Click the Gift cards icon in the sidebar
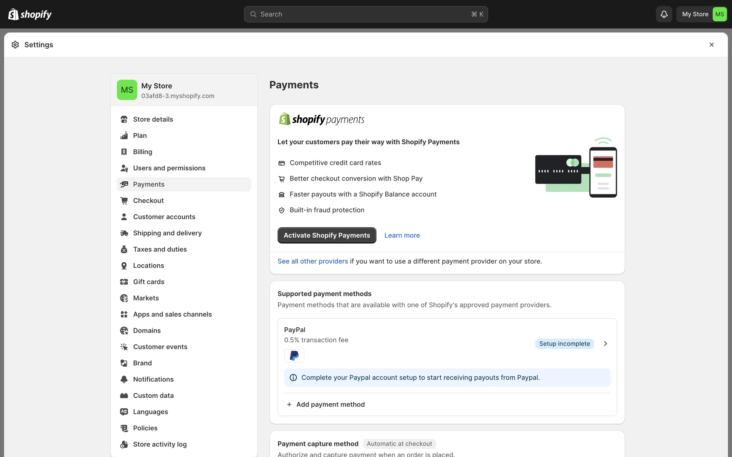This screenshot has width=732, height=457. click(124, 282)
